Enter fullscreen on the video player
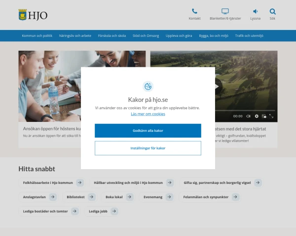The image size is (296, 236). coord(271,116)
